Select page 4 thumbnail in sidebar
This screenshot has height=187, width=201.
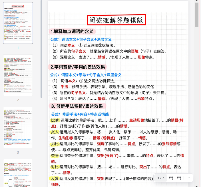18,173
